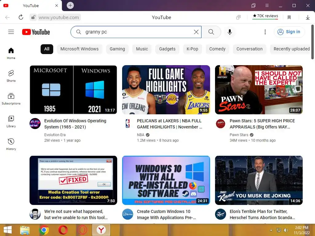Show hidden system tray icons

click(x=271, y=230)
